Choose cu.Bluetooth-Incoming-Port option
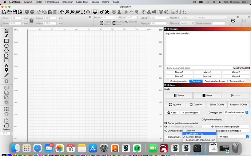The image size is (251, 156). 199,140
